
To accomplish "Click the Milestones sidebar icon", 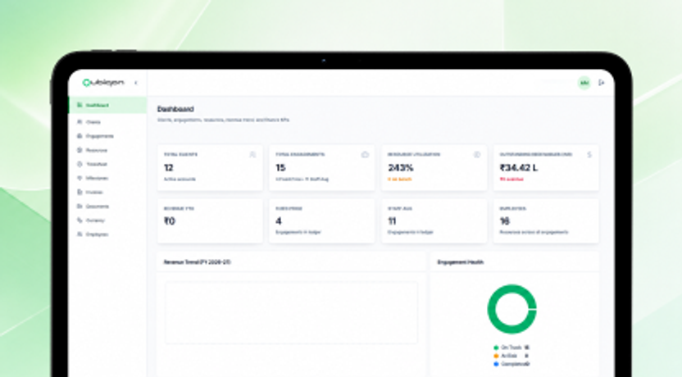I will point(80,178).
